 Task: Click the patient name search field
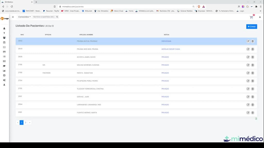pyautogui.click(x=44, y=17)
